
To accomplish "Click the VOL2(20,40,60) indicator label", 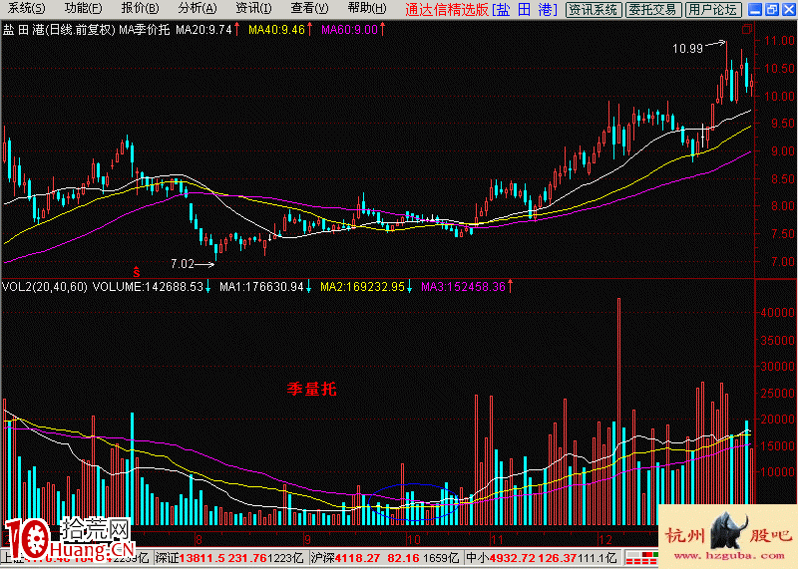I will 45,287.
